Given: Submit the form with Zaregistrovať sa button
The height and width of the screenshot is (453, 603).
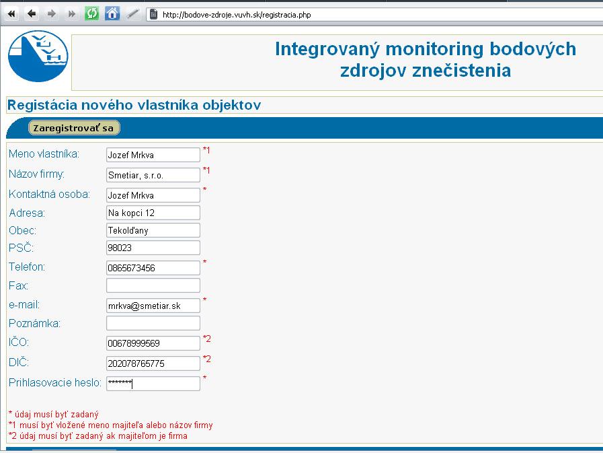Looking at the screenshot, I should (x=74, y=128).
